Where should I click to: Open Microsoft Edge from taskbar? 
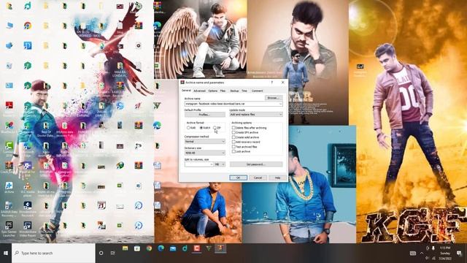pyautogui.click(x=161, y=248)
